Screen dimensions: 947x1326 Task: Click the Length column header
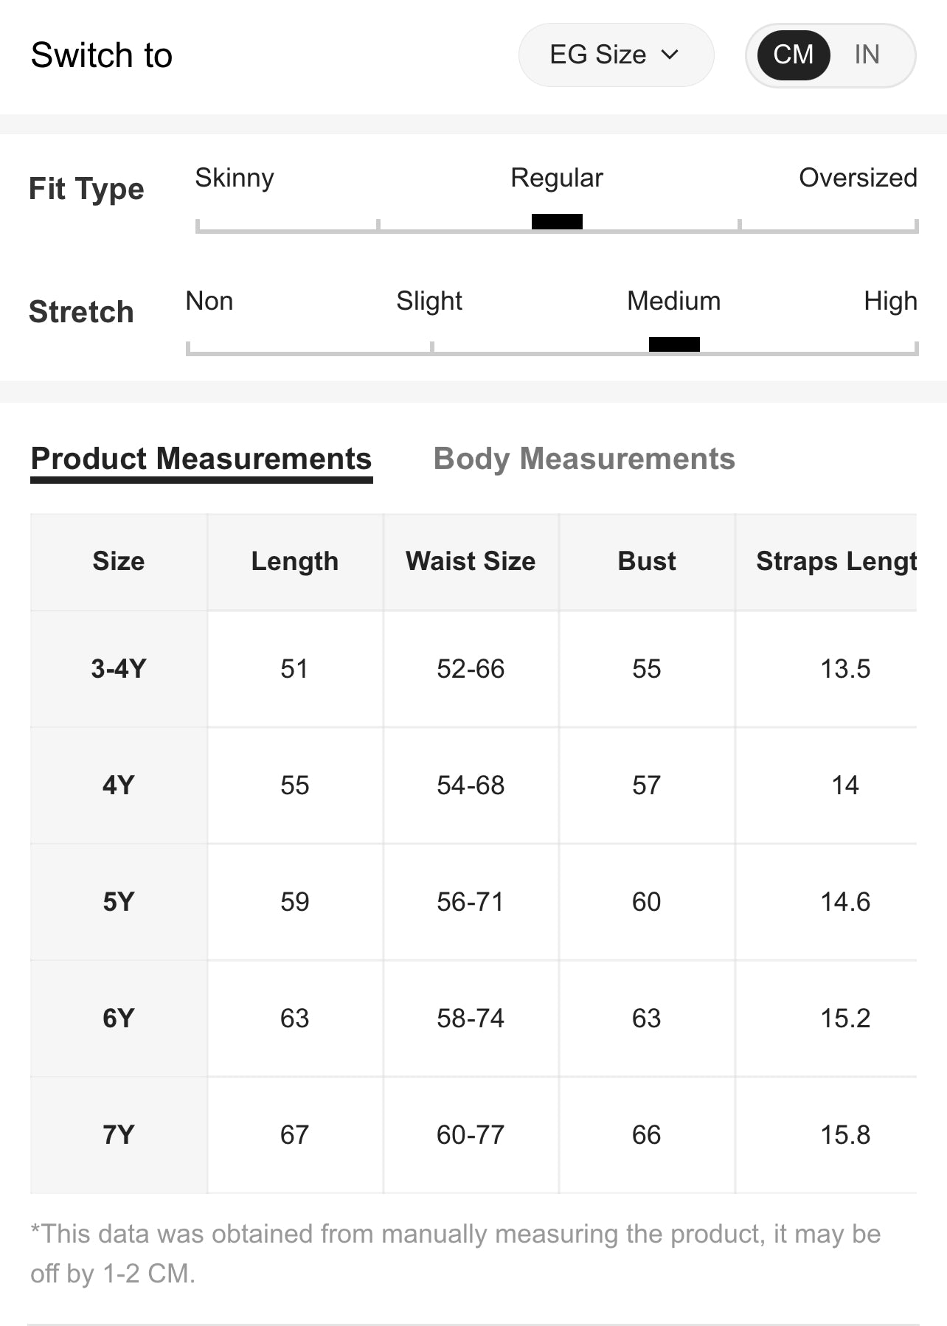point(294,561)
